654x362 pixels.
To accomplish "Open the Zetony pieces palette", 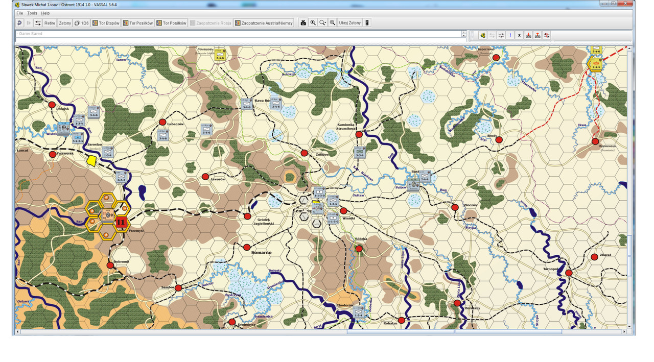I will coord(65,23).
